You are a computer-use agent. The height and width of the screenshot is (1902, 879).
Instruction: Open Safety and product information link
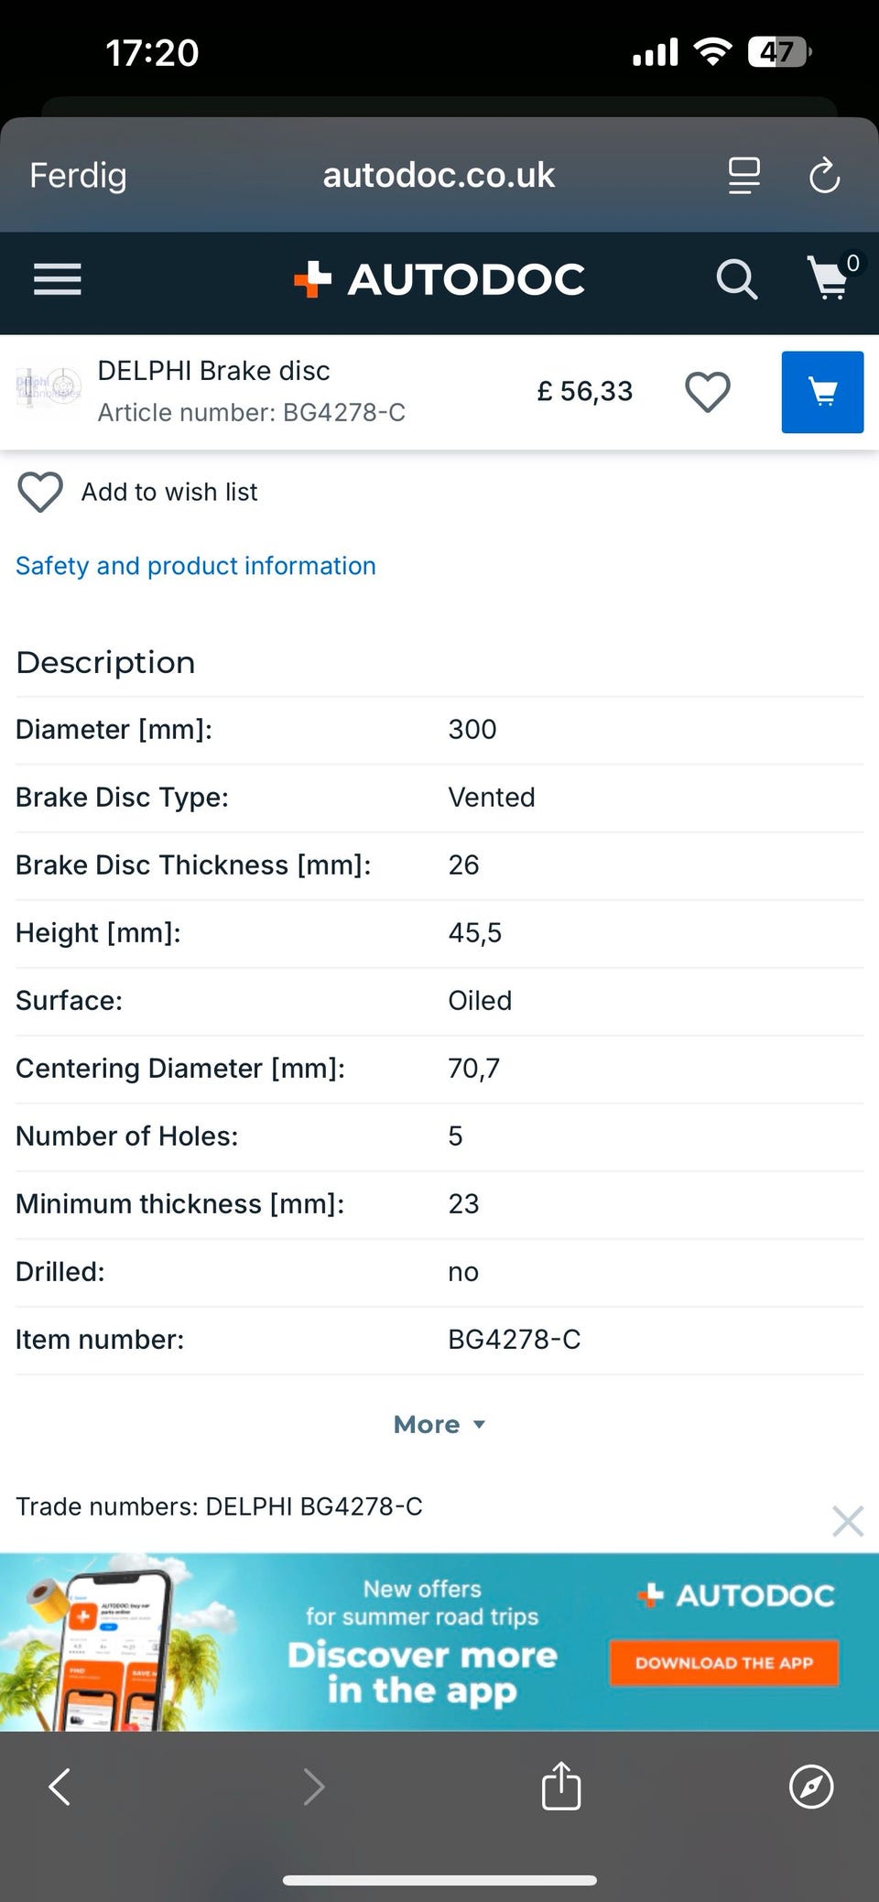coord(196,566)
